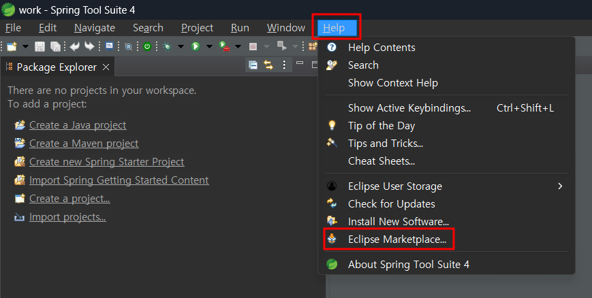
Task: Open the File menu
Action: pyautogui.click(x=13, y=28)
